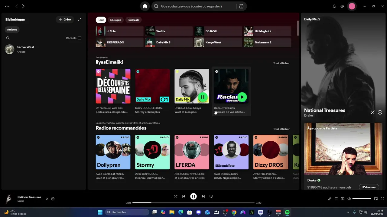Open the mini player icon
The height and width of the screenshot is (217, 387).
376,199
